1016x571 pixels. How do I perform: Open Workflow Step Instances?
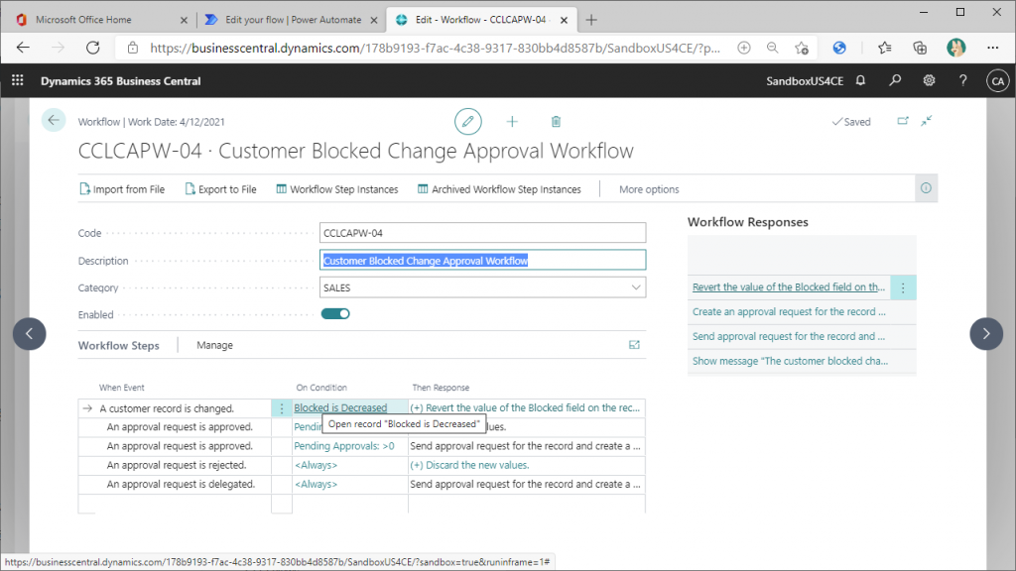point(337,189)
